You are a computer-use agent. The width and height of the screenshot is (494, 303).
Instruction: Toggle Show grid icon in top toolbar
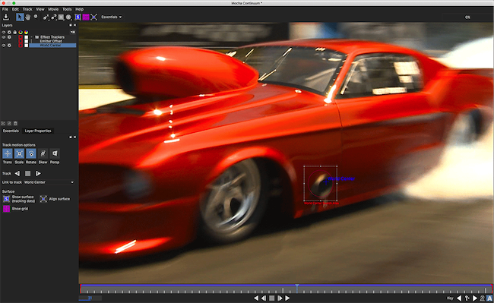click(86, 17)
